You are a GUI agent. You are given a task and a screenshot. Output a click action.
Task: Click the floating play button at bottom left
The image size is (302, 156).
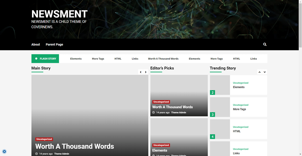4,151
